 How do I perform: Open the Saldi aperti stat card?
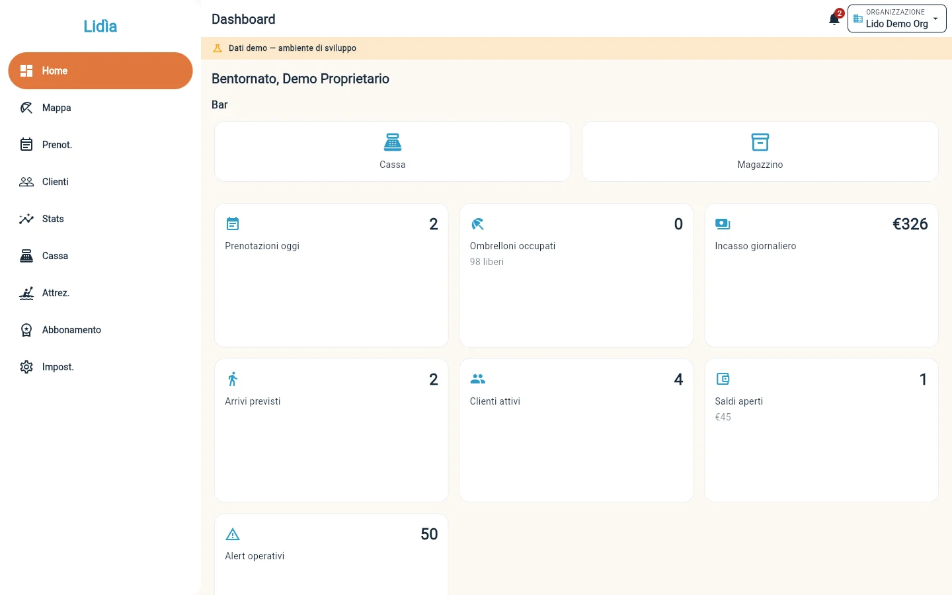(821, 430)
